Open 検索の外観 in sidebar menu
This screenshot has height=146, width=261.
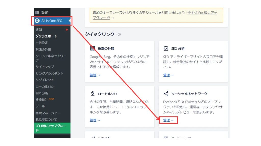(x=43, y=49)
